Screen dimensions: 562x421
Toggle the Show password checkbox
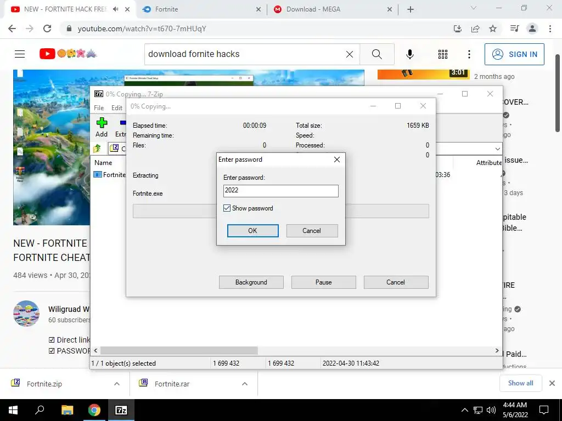(x=227, y=208)
